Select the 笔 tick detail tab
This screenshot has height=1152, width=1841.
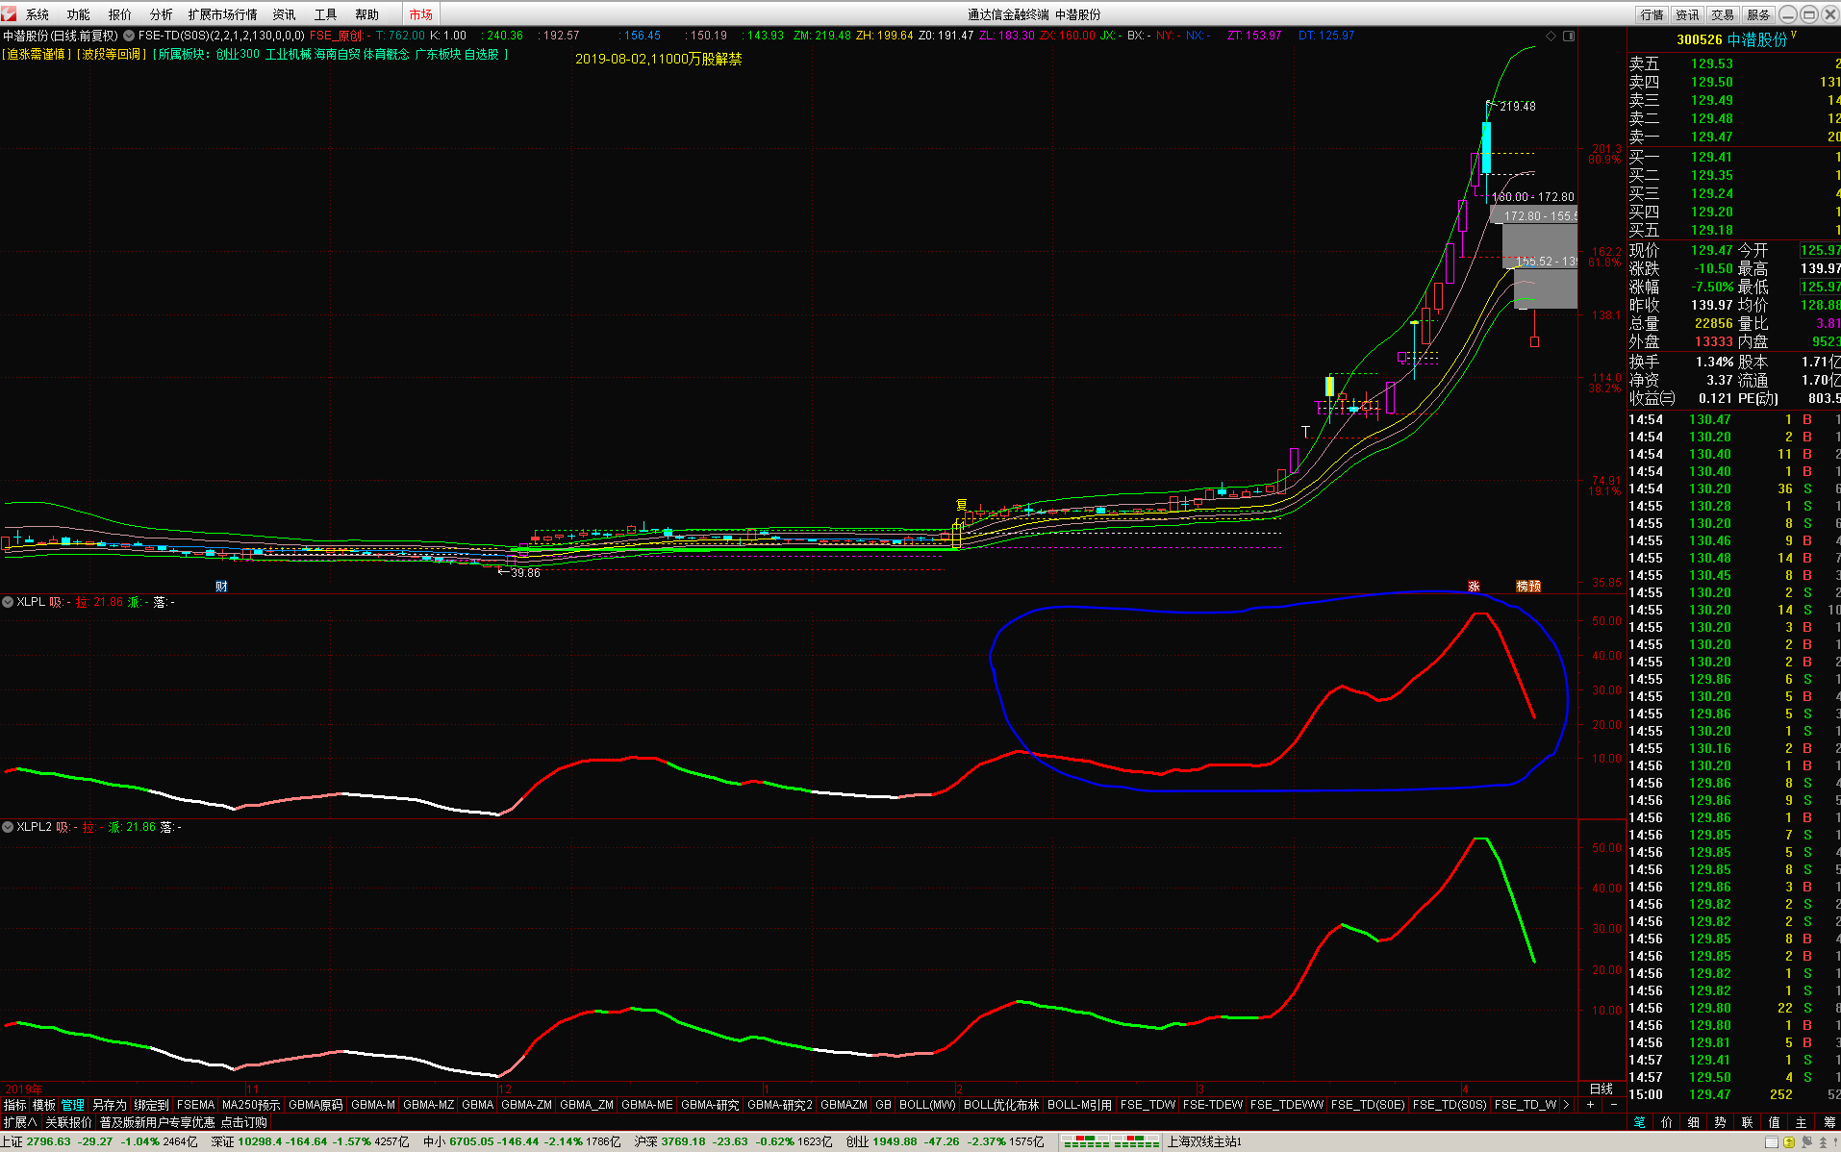[1640, 1122]
